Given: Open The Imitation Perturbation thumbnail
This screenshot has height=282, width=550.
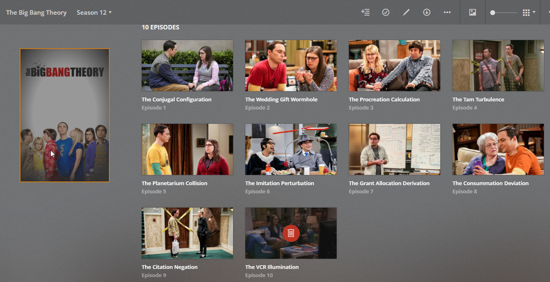Looking at the screenshot, I should click(x=291, y=149).
